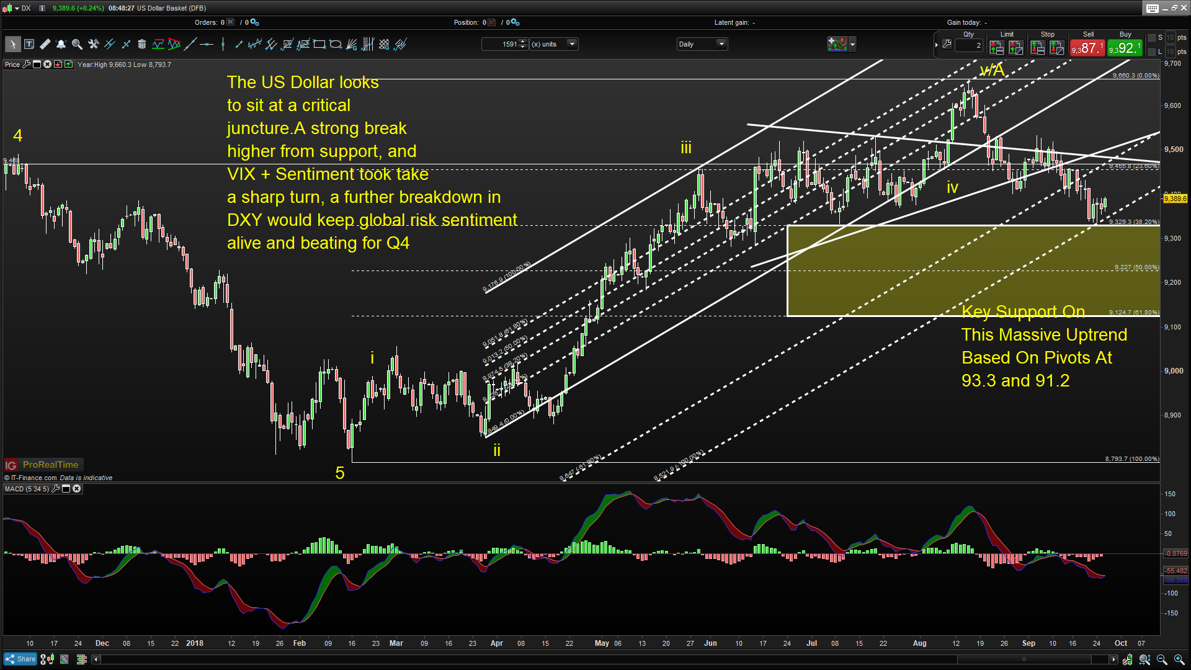1191x670 pixels.
Task: Open the add indicator chart icon
Action: point(837,44)
